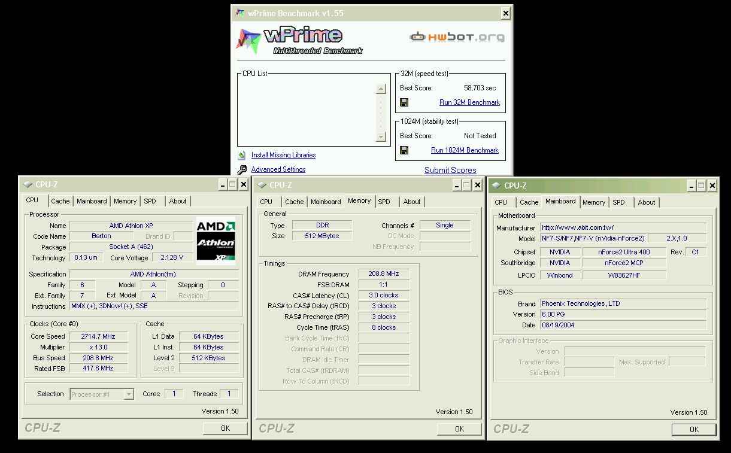Select Cache tab in middle CPU-Z window
This screenshot has width=731, height=453.
(x=294, y=202)
